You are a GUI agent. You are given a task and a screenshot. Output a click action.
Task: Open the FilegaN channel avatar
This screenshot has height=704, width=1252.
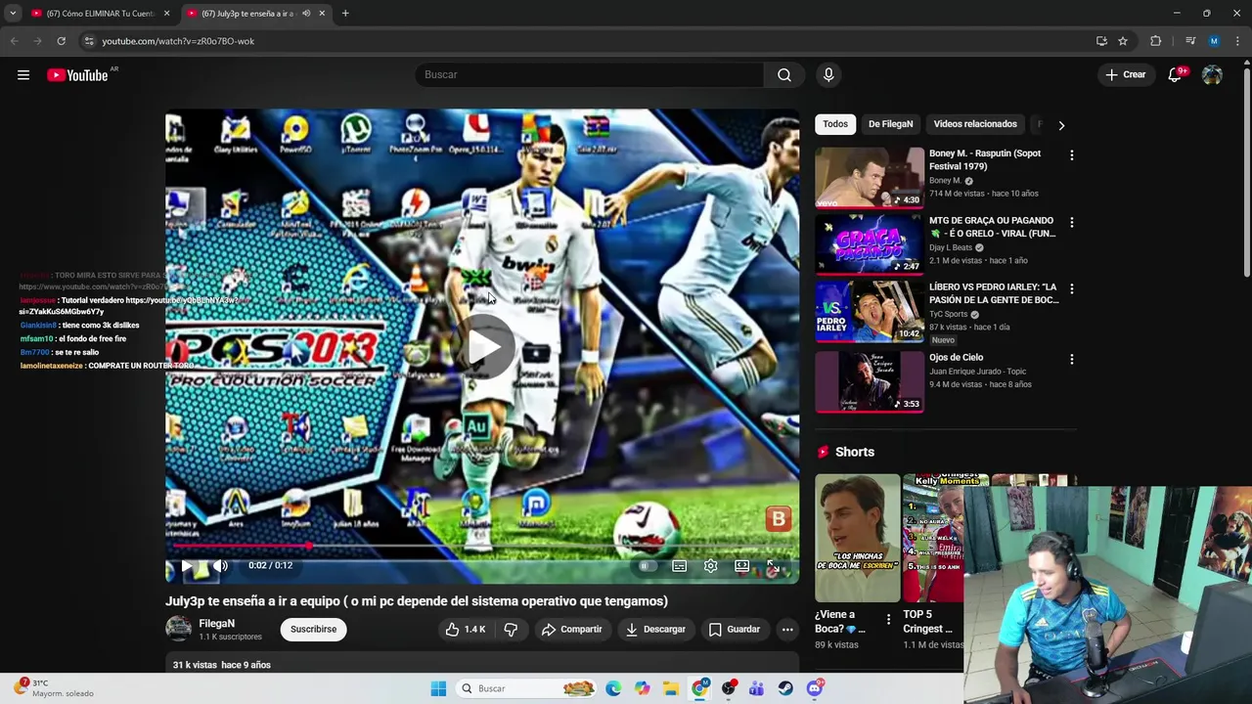pyautogui.click(x=179, y=629)
